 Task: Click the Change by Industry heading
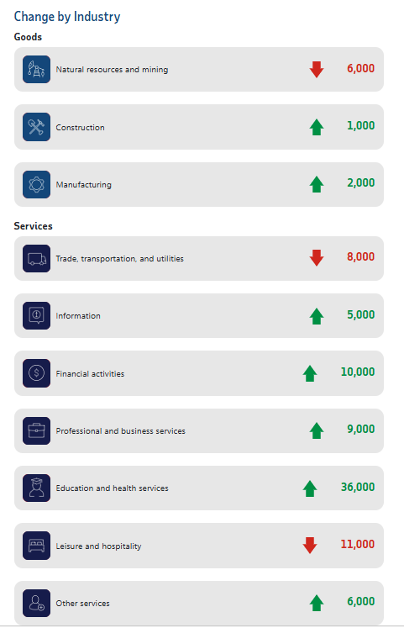(x=67, y=17)
